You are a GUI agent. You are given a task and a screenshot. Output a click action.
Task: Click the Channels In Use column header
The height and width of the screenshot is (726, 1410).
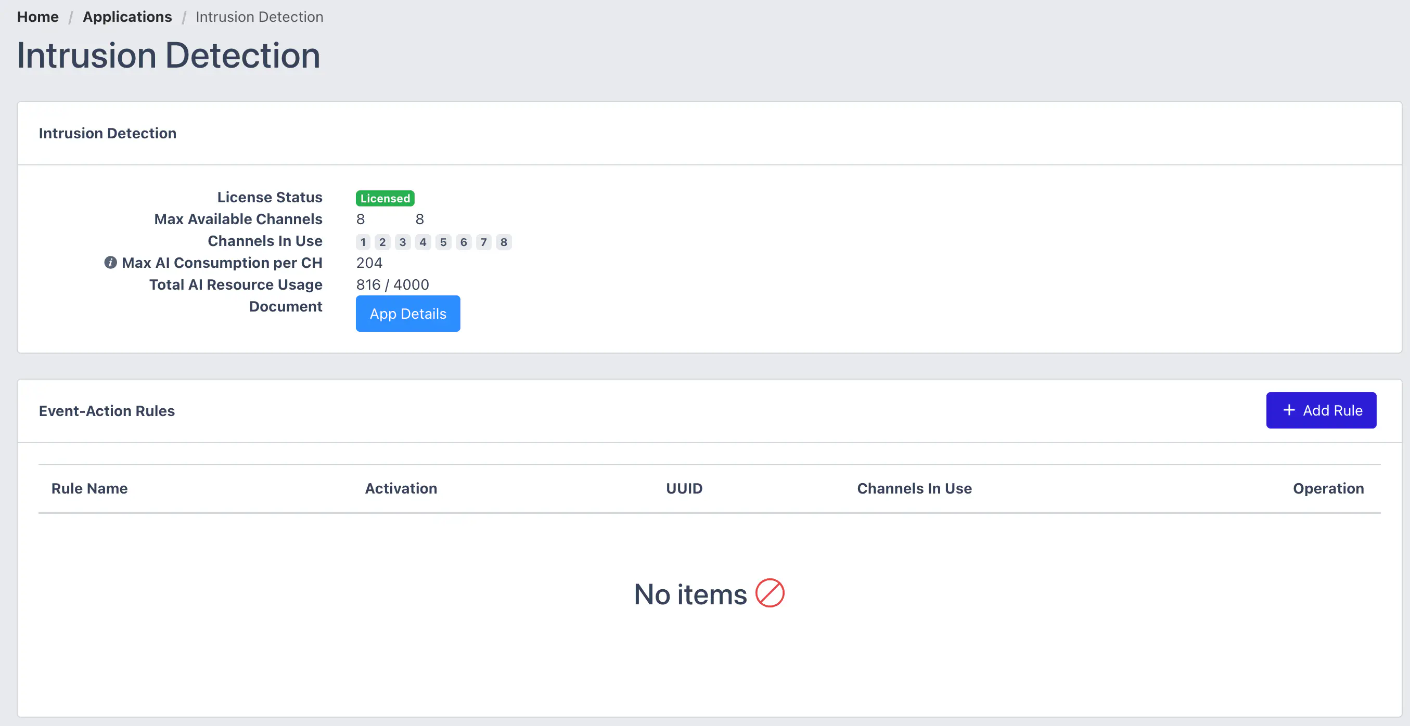coord(914,488)
